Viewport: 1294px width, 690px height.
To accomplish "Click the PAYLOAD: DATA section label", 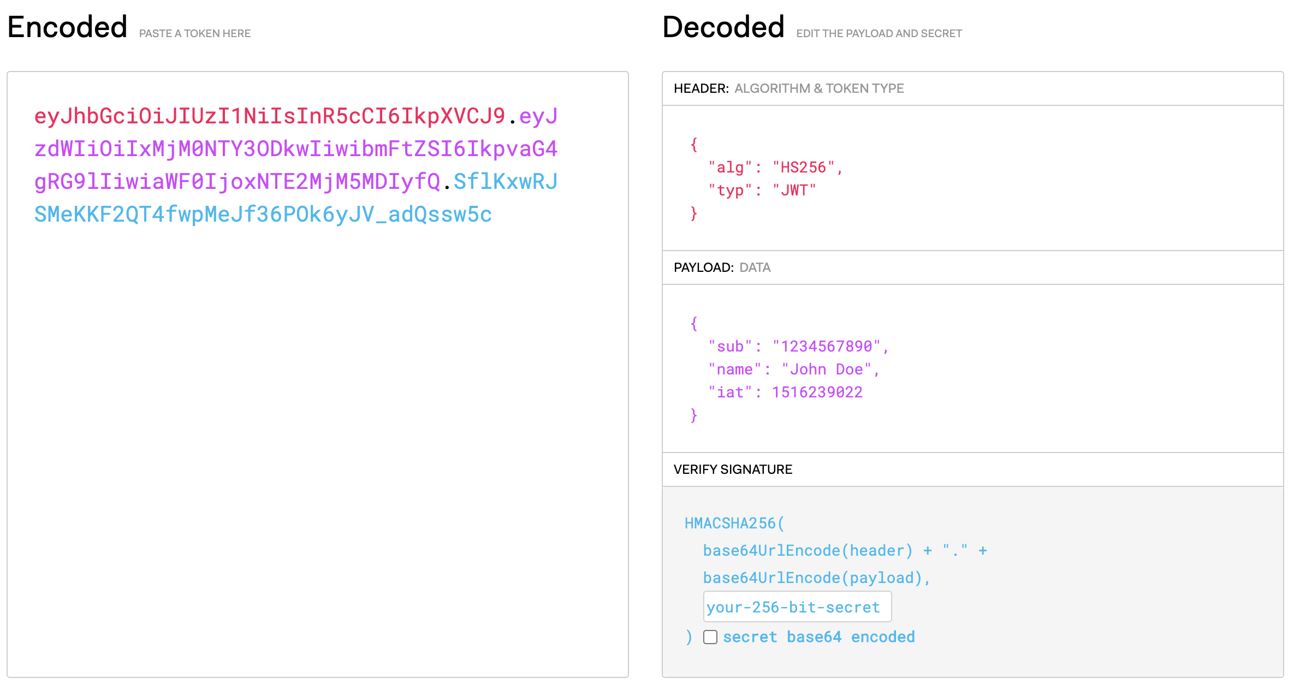I will (x=722, y=267).
